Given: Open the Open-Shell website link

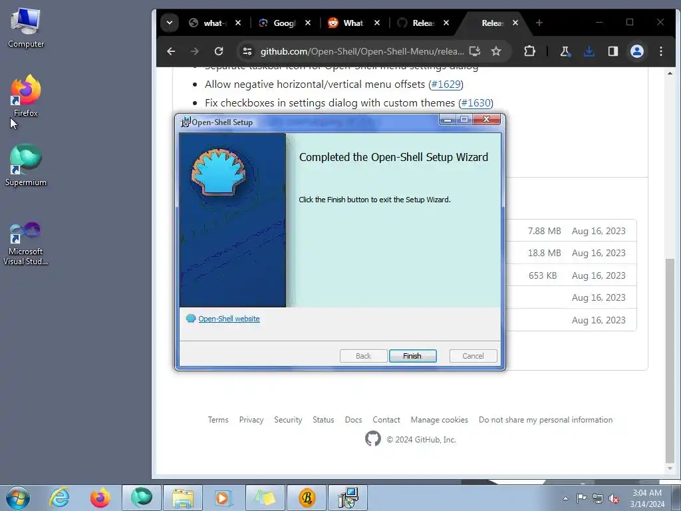Looking at the screenshot, I should [229, 319].
